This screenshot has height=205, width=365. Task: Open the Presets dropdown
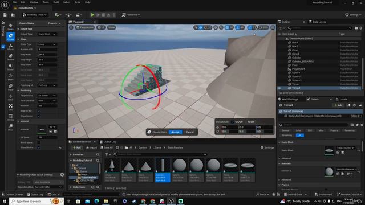54,23
